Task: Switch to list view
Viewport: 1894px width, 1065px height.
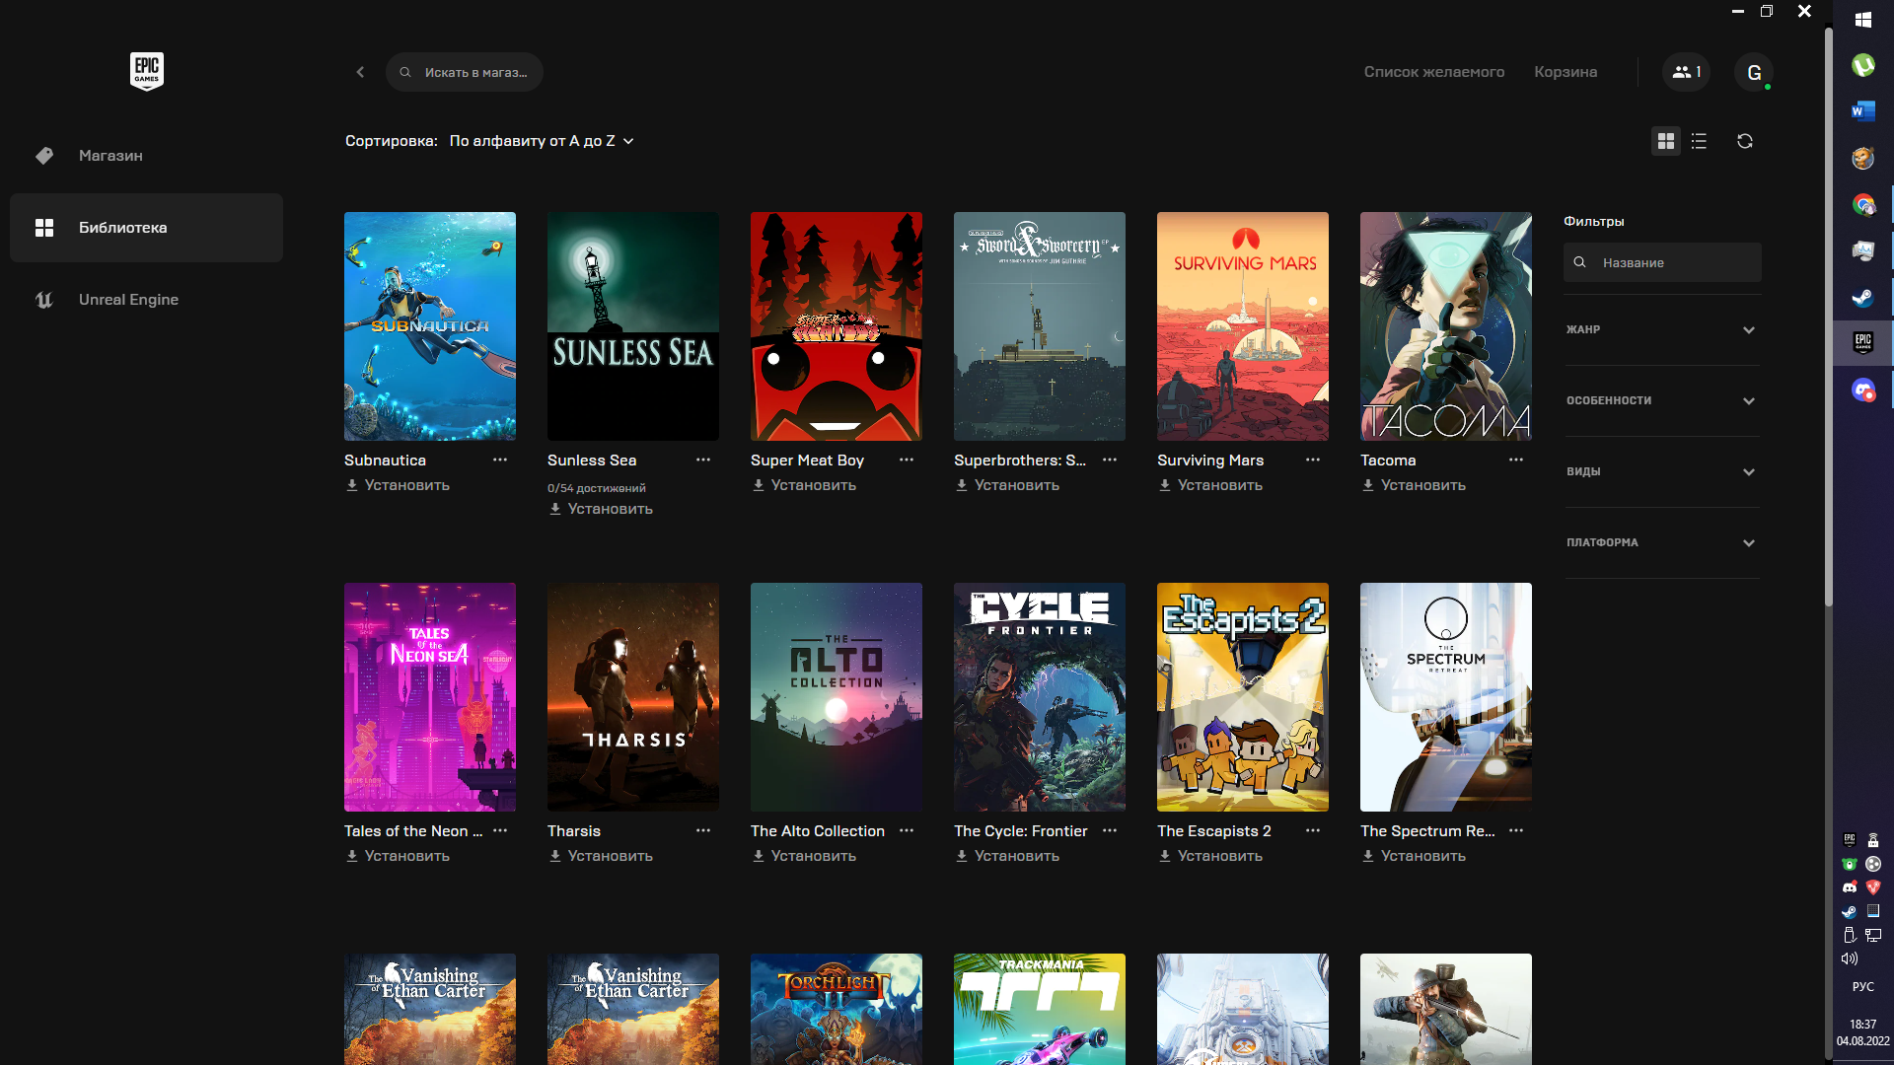Action: coord(1699,141)
